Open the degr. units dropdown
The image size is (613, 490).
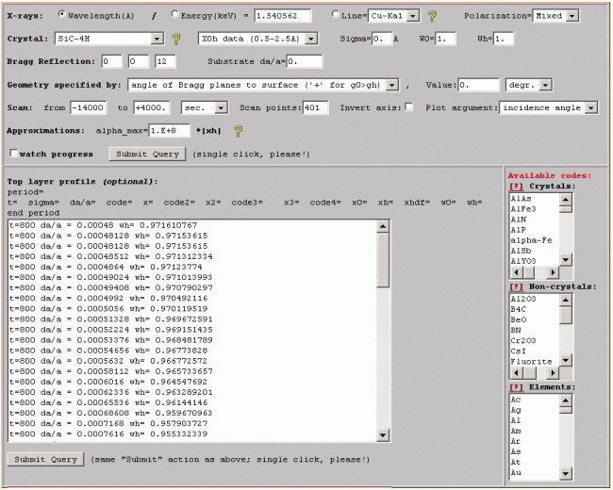(545, 85)
